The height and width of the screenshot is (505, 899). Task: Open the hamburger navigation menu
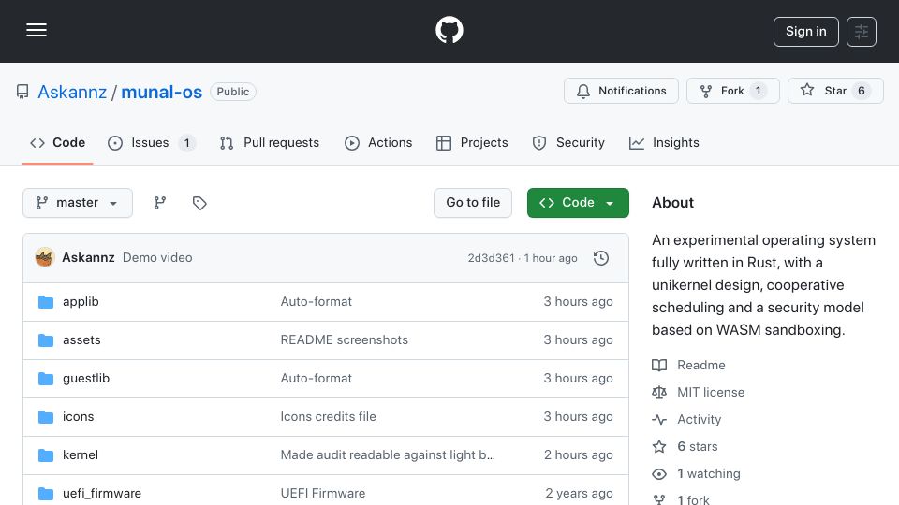37,30
